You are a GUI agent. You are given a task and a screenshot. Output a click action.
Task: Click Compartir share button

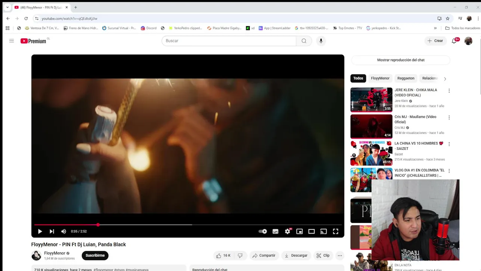point(264,256)
